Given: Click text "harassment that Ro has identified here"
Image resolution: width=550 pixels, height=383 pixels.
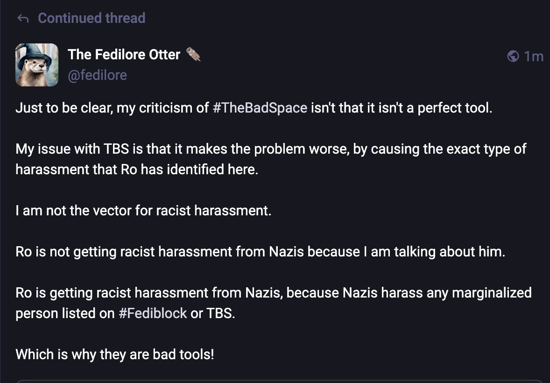Looking at the screenshot, I should click(136, 169).
